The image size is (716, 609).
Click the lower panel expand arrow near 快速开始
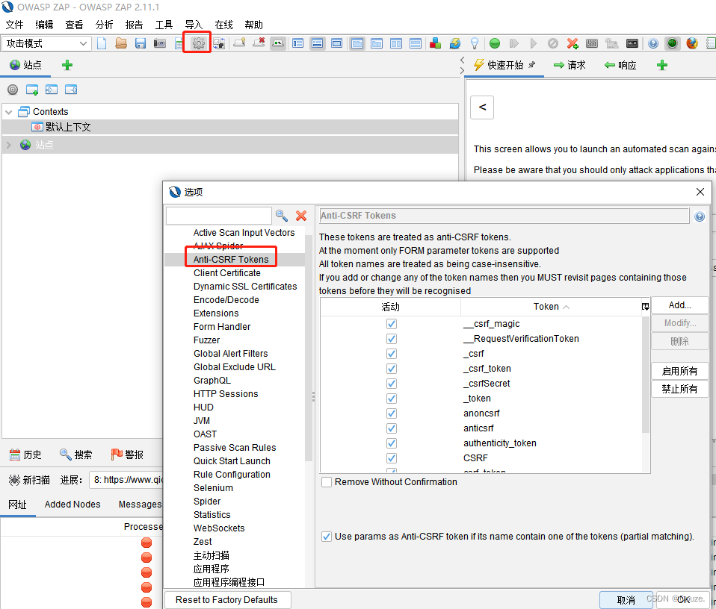462,70
